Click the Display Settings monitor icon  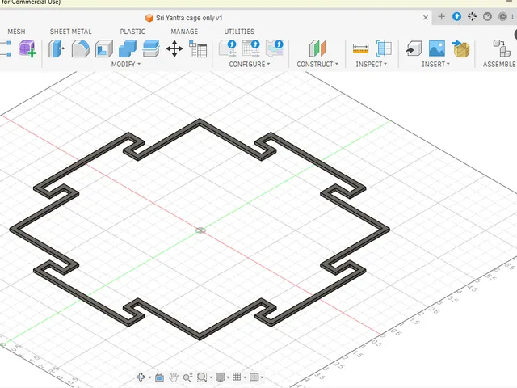tap(221, 377)
